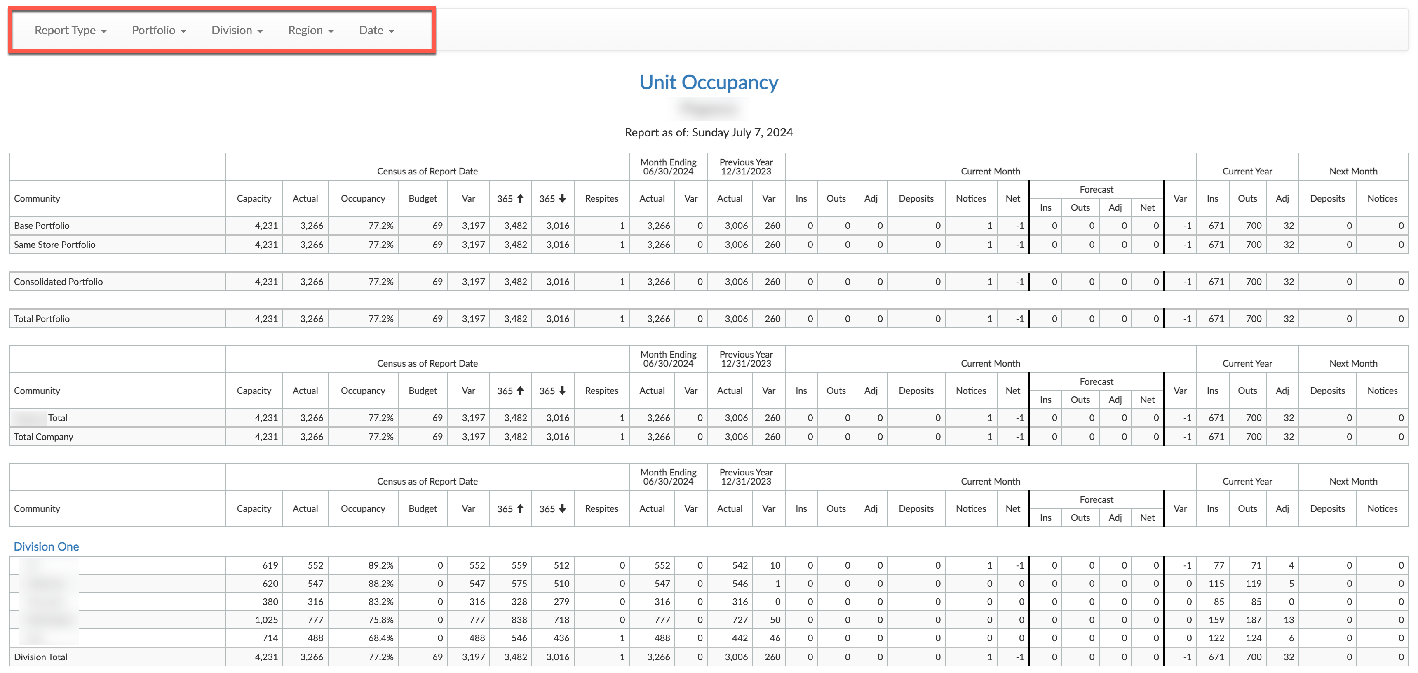Click the Division Total row label
The width and height of the screenshot is (1418, 673).
[41, 657]
